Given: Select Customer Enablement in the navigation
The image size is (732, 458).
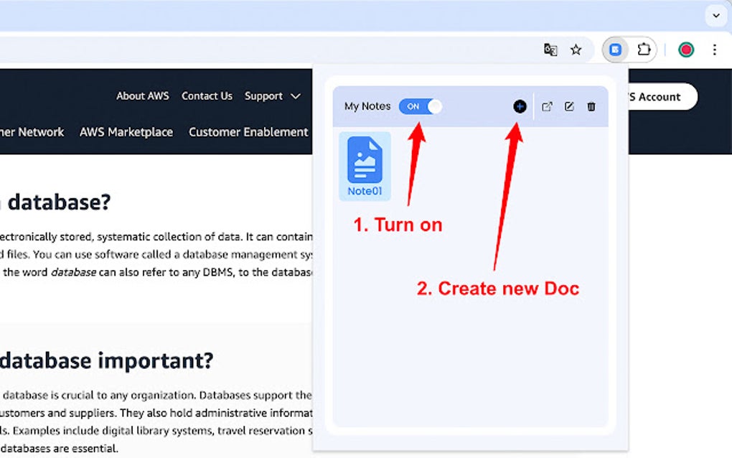Looking at the screenshot, I should (248, 132).
